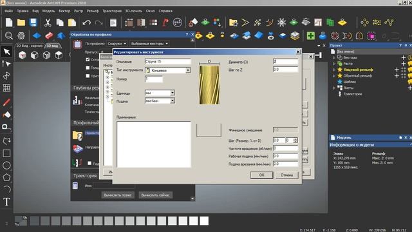Choose the arc drawing tool
This screenshot has width=412, height=232.
6,189
